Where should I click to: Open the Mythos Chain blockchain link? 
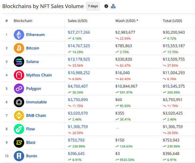click(x=39, y=75)
